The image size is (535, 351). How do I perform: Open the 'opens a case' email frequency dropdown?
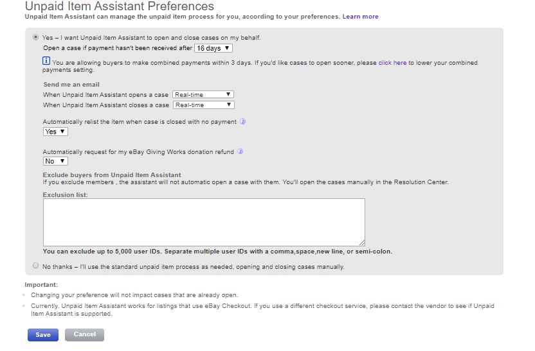203,95
